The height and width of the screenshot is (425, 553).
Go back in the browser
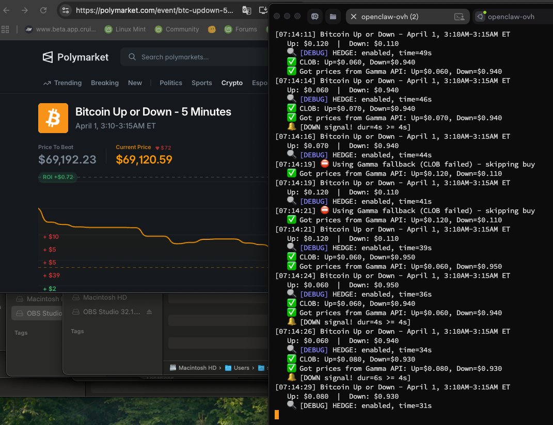pyautogui.click(x=6, y=10)
